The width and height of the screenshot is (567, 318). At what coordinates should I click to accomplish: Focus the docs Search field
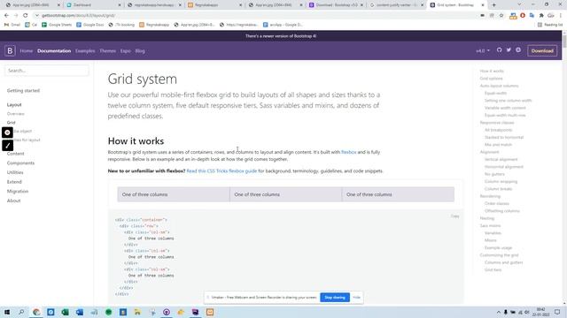click(47, 71)
